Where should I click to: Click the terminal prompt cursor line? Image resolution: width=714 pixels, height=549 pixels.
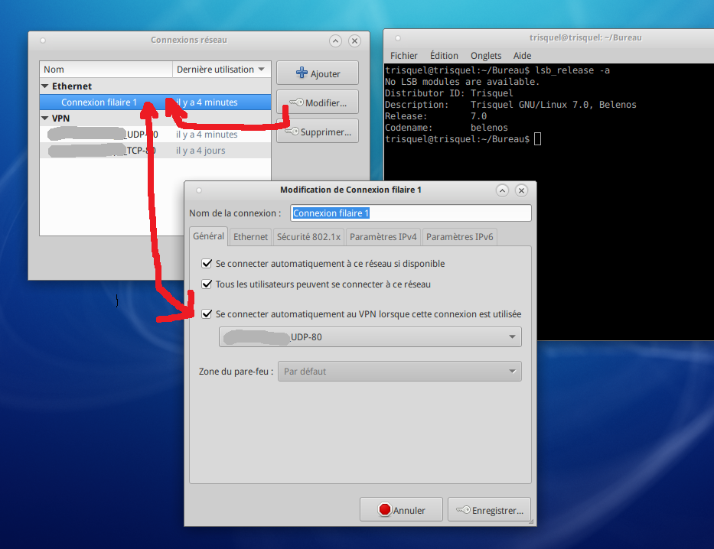click(x=463, y=138)
